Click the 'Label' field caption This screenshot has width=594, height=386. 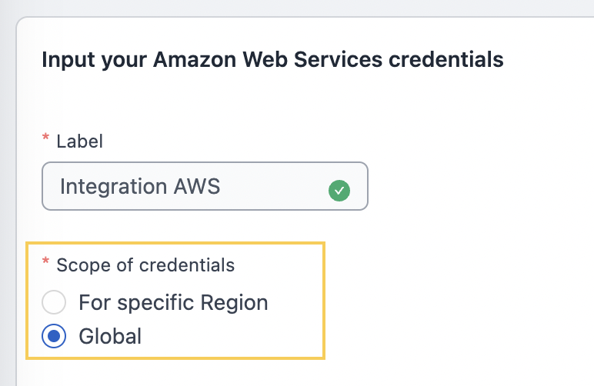coord(79,141)
